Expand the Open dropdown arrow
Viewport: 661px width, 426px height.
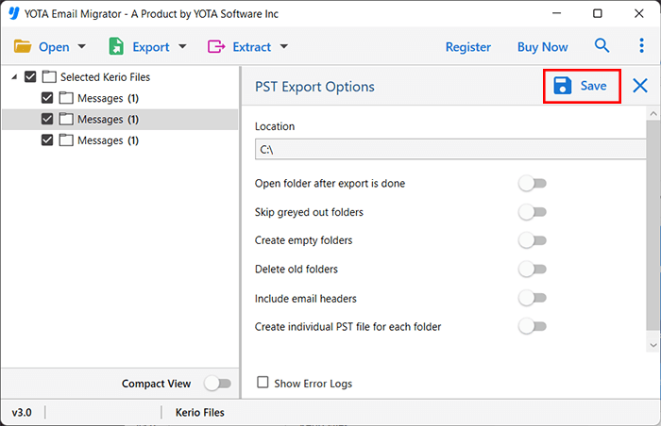click(x=82, y=47)
